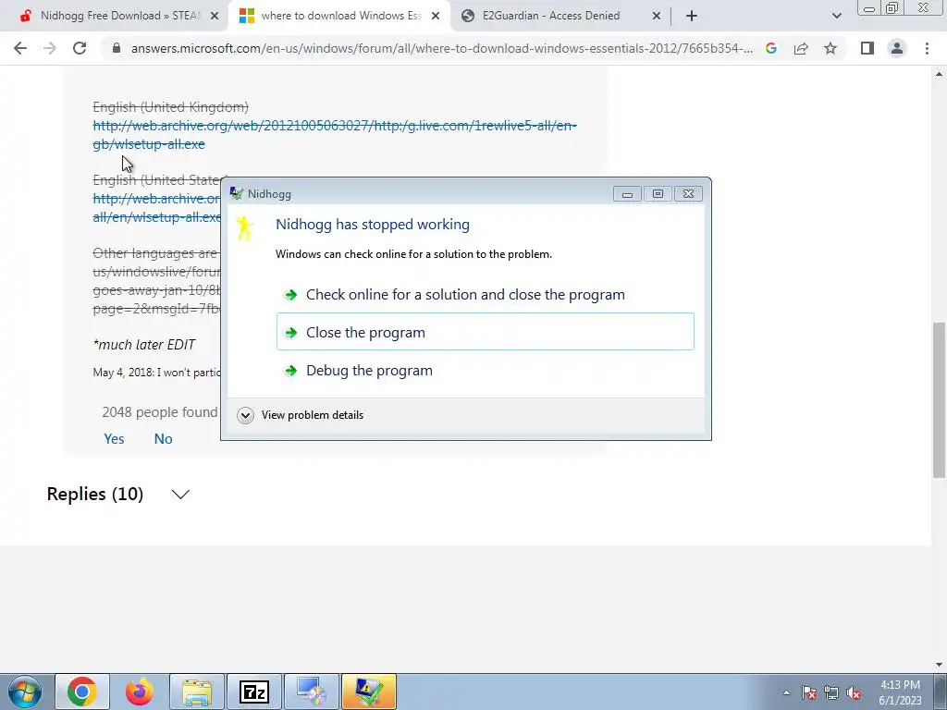This screenshot has height=710, width=947.
Task: Expand the tab search dropdown
Action: point(836,16)
